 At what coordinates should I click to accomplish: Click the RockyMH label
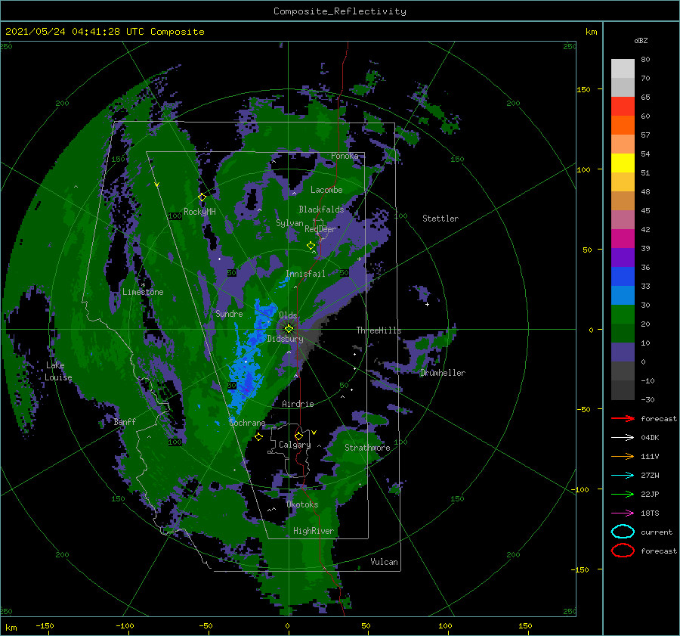199,212
